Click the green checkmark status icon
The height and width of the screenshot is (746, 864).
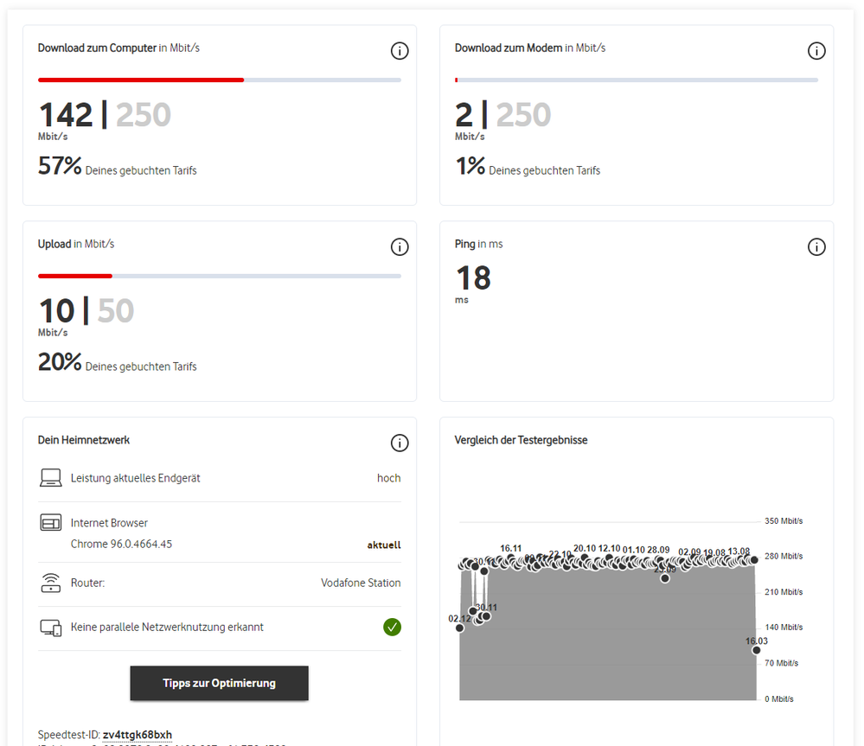coord(392,627)
